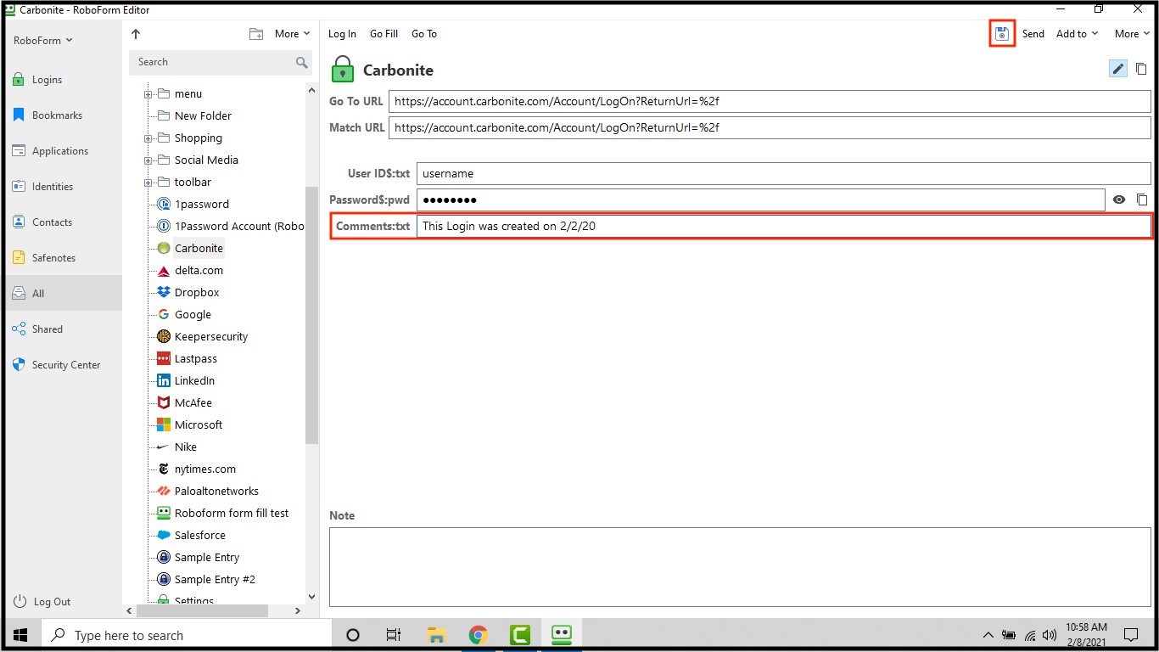
Task: Select the All category in sidebar
Action: [x=63, y=294]
